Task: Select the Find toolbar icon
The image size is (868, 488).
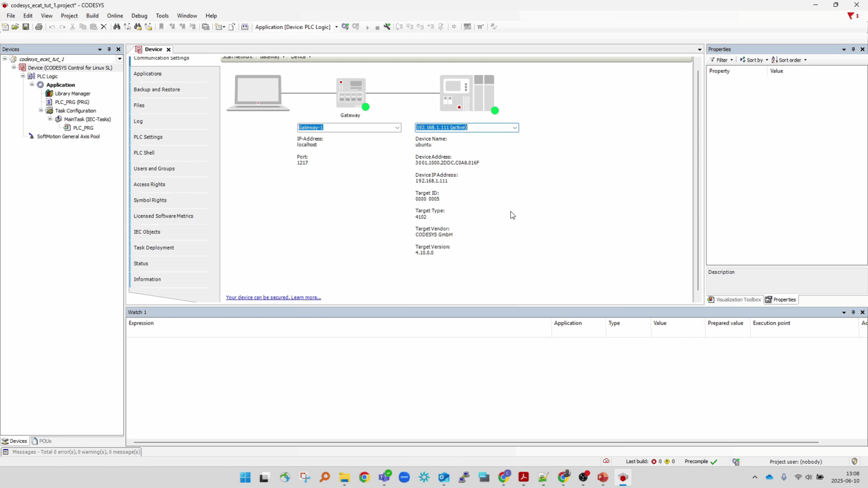Action: tap(116, 27)
